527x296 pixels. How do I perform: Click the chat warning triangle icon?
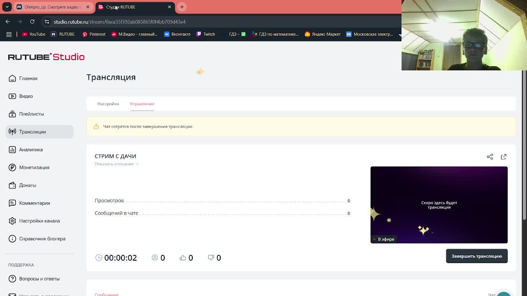click(x=96, y=127)
